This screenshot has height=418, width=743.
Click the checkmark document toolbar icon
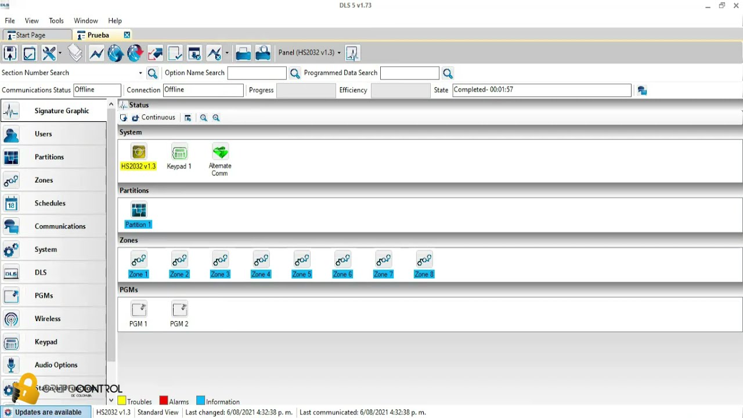coord(30,53)
